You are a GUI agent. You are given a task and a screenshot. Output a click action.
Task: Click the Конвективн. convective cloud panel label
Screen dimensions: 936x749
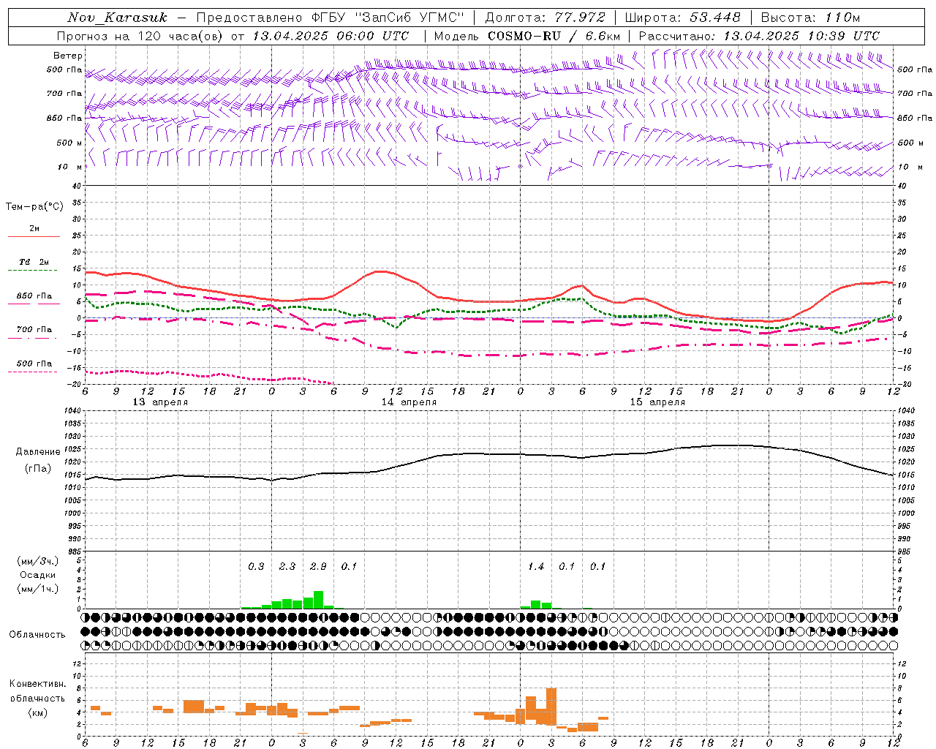pos(37,684)
